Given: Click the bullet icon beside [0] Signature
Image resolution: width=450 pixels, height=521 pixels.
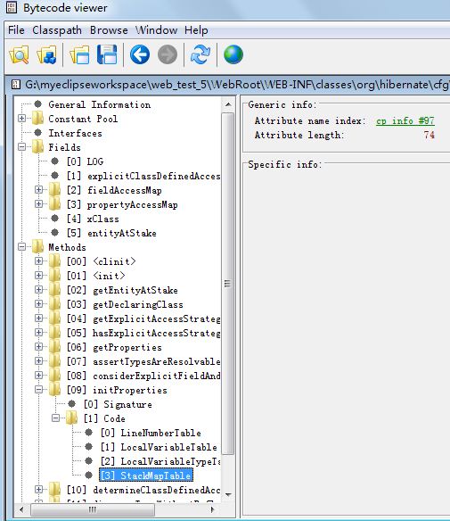Looking at the screenshot, I should [71, 404].
